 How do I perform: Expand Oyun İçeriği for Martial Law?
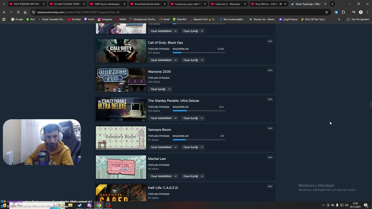(x=193, y=176)
